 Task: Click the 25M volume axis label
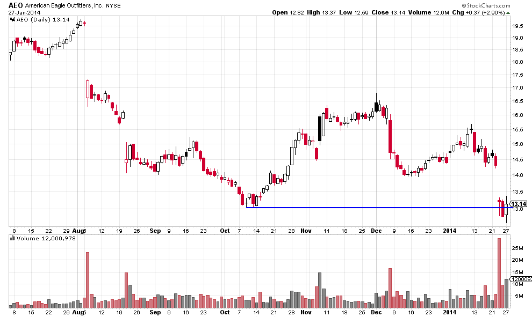(x=517, y=248)
